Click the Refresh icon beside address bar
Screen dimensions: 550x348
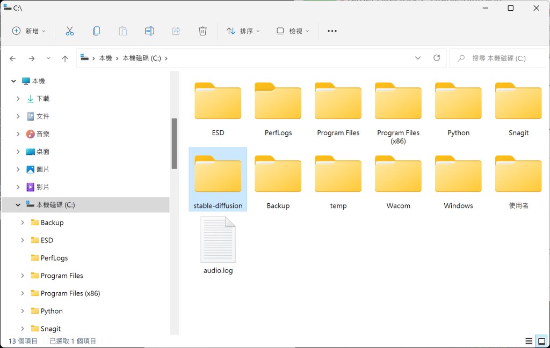click(436, 58)
